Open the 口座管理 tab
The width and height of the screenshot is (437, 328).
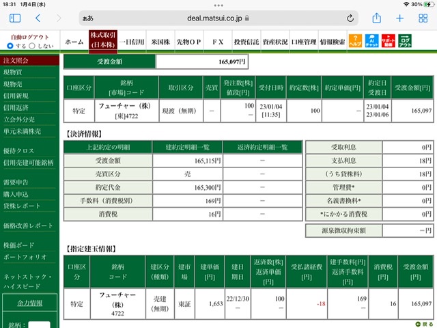304,42
